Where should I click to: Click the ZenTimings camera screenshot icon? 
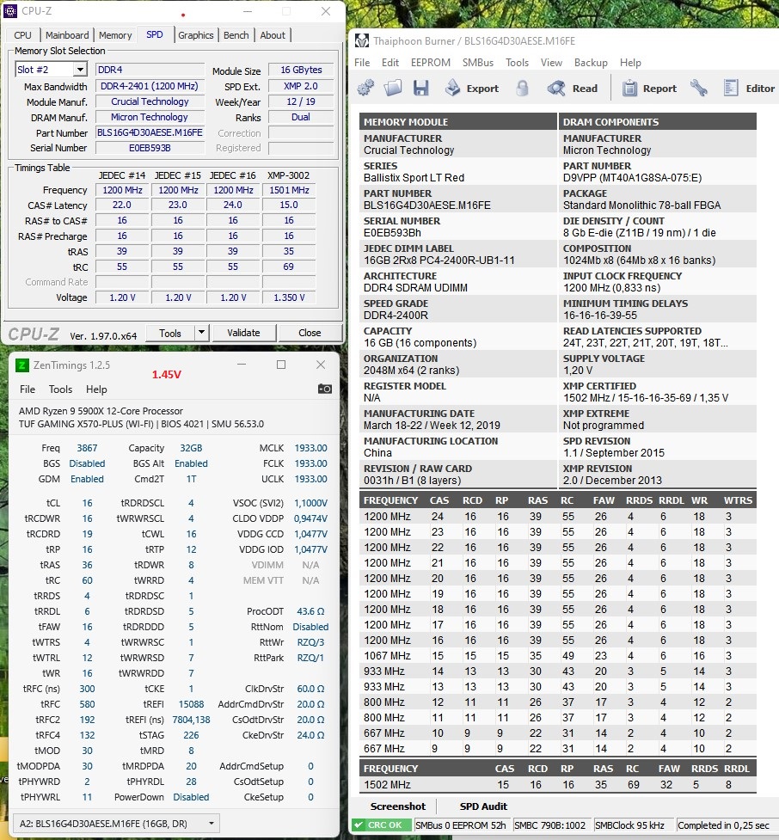[x=325, y=389]
